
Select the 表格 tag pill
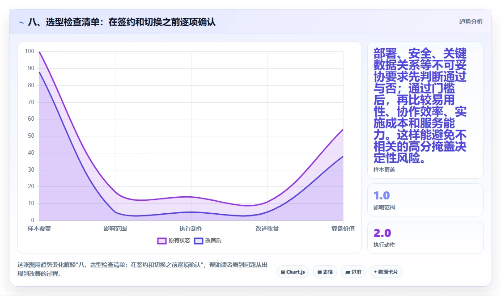pos(325,272)
